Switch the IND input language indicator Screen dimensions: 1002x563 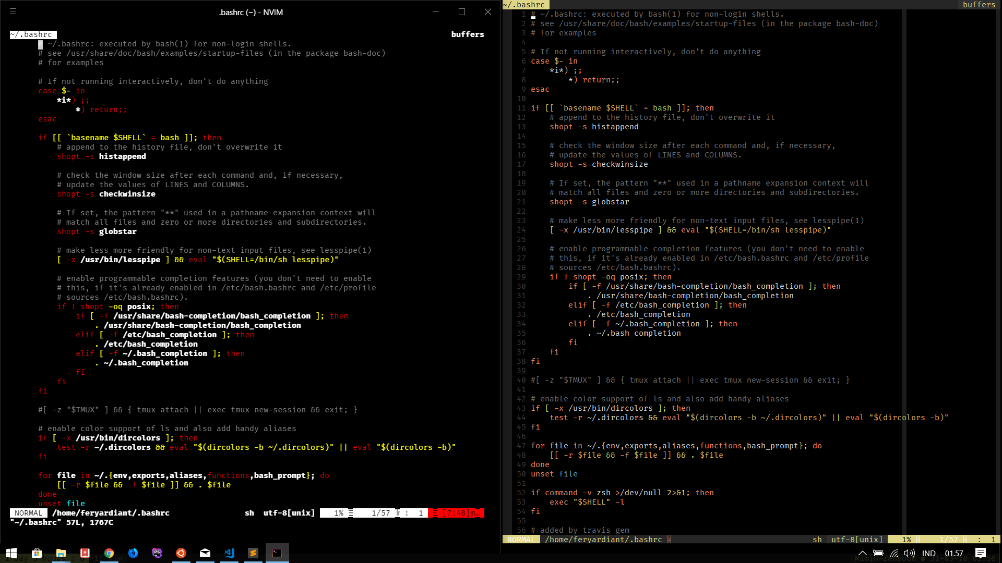[x=928, y=554]
